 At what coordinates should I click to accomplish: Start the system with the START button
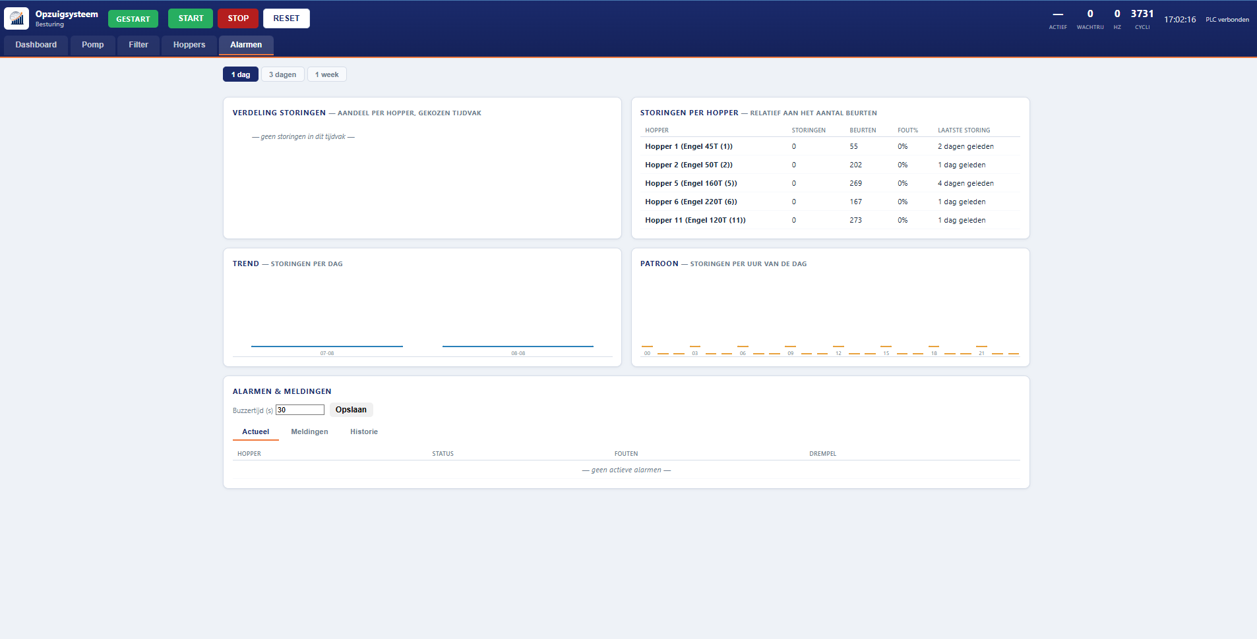pos(191,18)
